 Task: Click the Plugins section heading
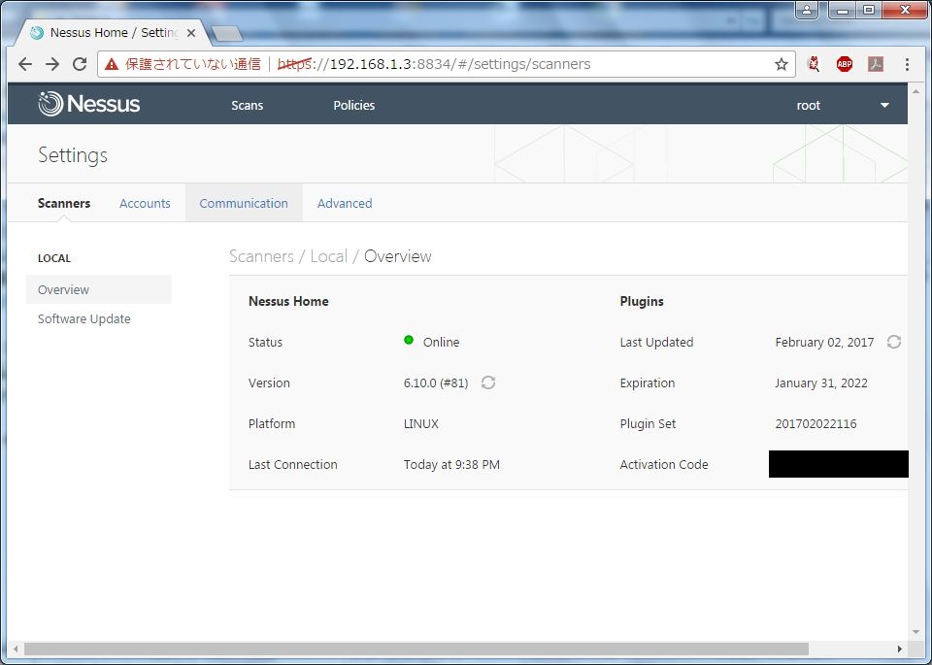coord(642,301)
